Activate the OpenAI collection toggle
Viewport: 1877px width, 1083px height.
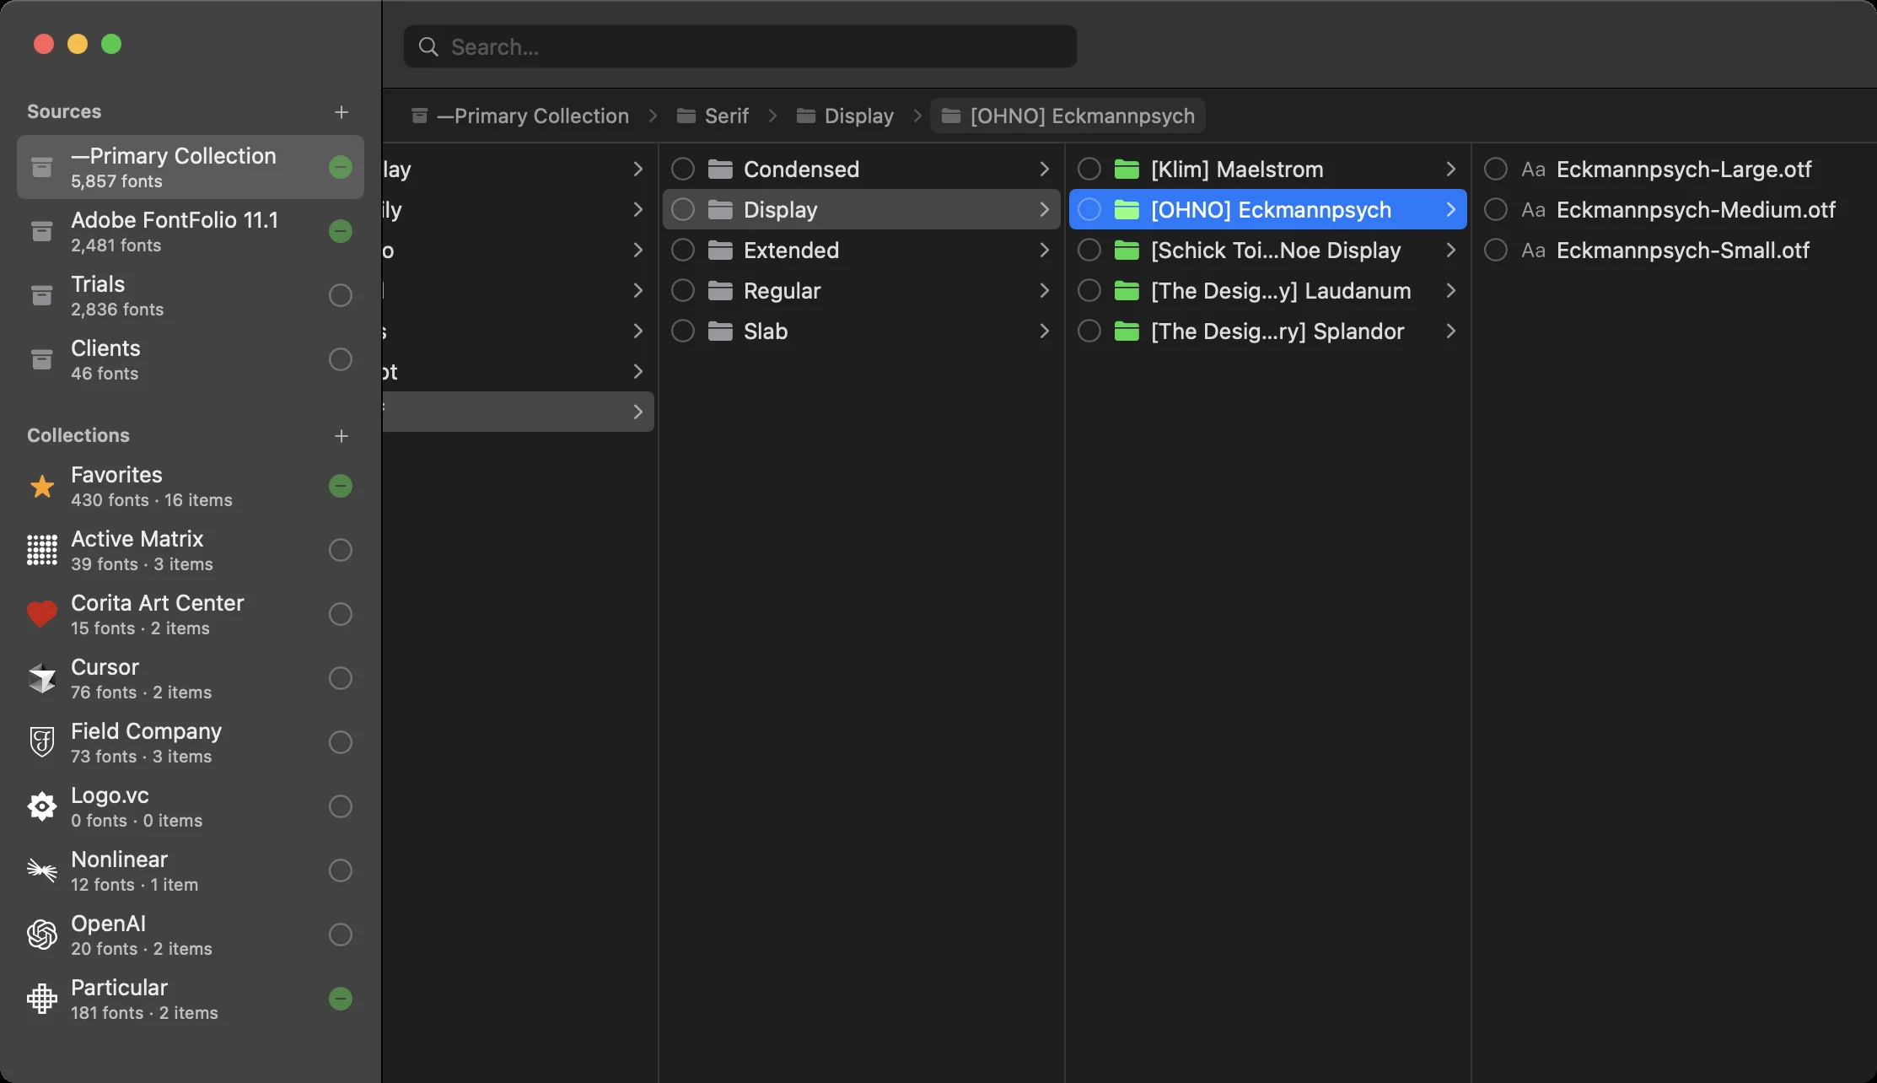tap(341, 935)
